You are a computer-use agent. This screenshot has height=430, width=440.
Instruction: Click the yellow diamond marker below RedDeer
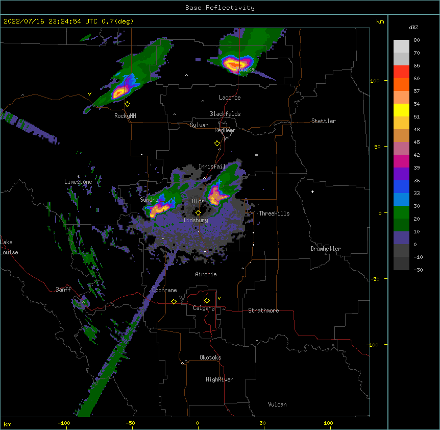pyautogui.click(x=217, y=144)
